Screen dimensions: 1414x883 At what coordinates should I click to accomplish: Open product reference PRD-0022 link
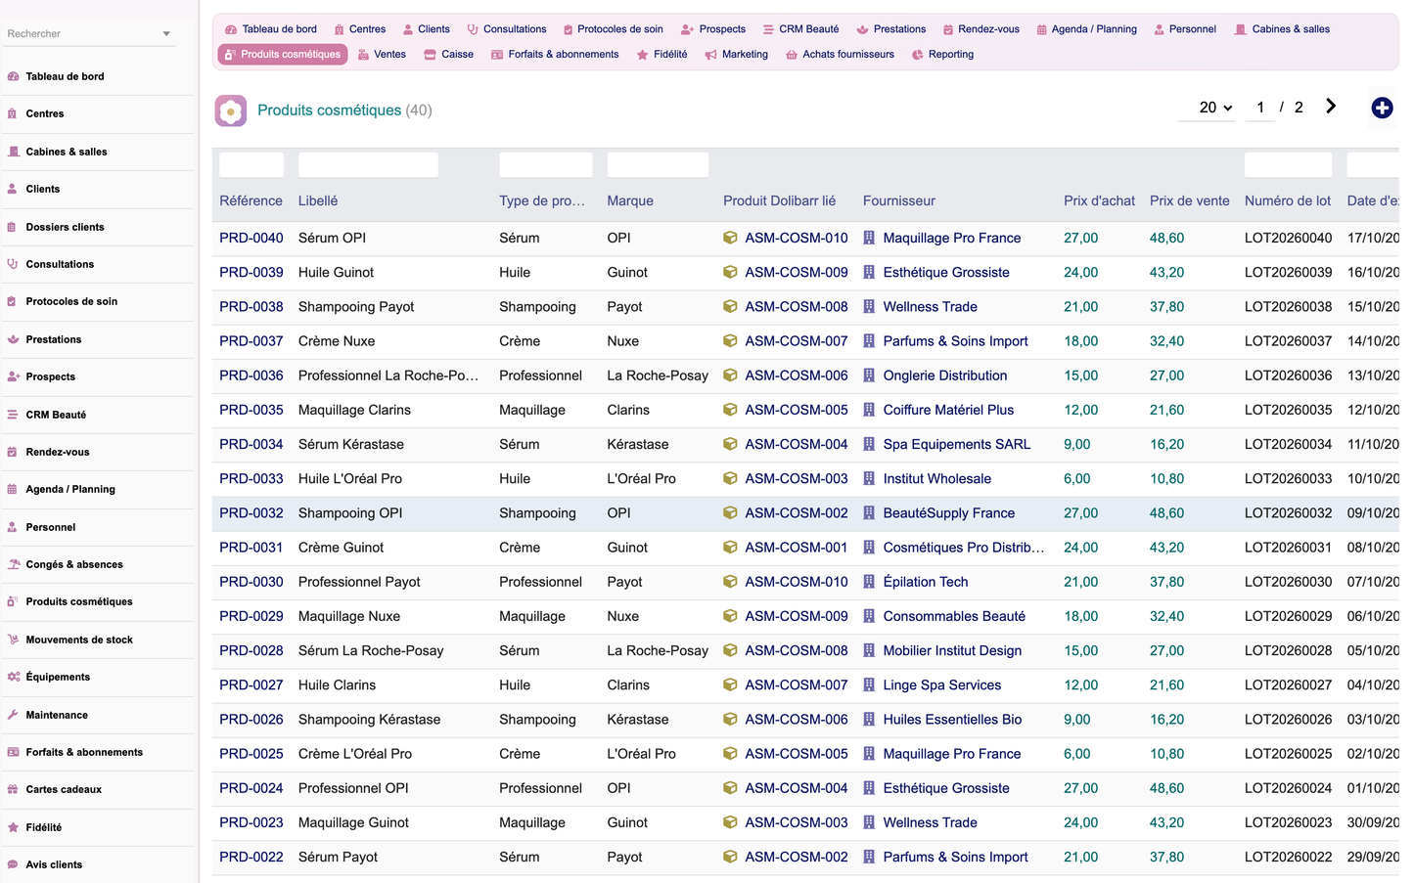[x=251, y=857]
